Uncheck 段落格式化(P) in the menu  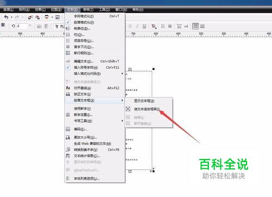pos(68,22)
